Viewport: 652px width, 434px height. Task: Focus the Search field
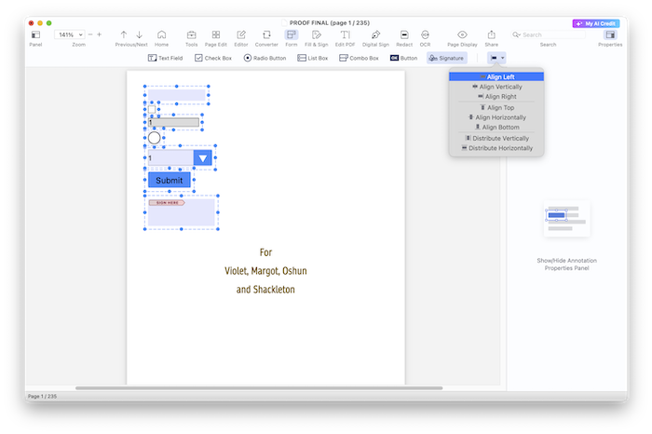pos(548,34)
